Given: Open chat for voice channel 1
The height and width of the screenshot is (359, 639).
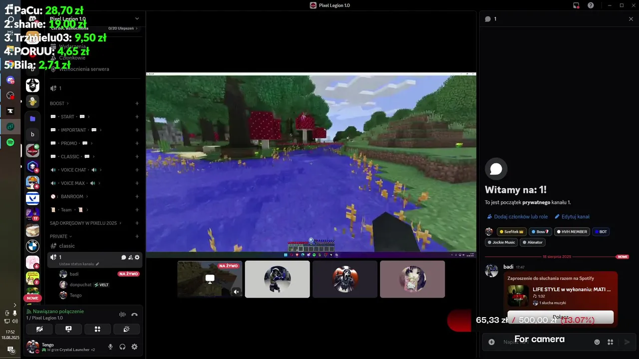Looking at the screenshot, I should pyautogui.click(x=123, y=257).
